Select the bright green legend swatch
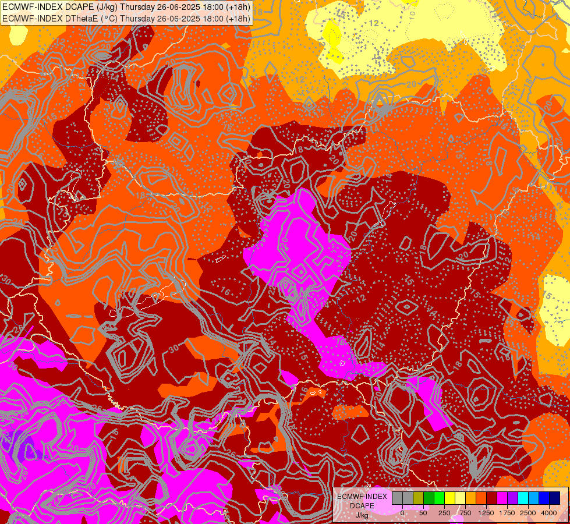Viewport: 570px width, 524px height. coord(440,498)
